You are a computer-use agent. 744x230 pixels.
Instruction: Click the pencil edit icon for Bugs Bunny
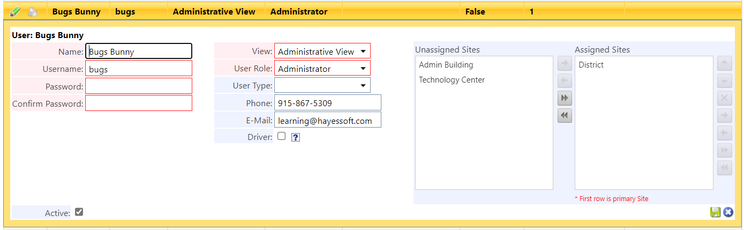(x=16, y=11)
